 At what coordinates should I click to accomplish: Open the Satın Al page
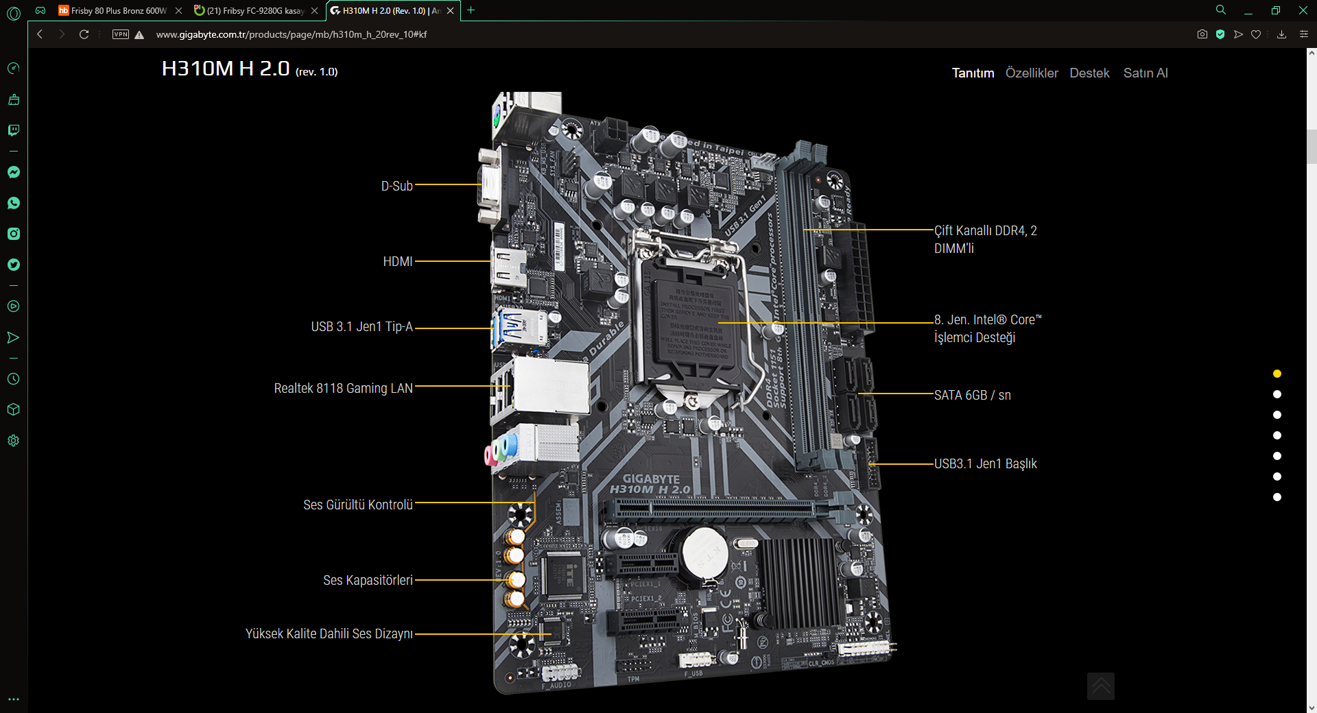[1146, 73]
